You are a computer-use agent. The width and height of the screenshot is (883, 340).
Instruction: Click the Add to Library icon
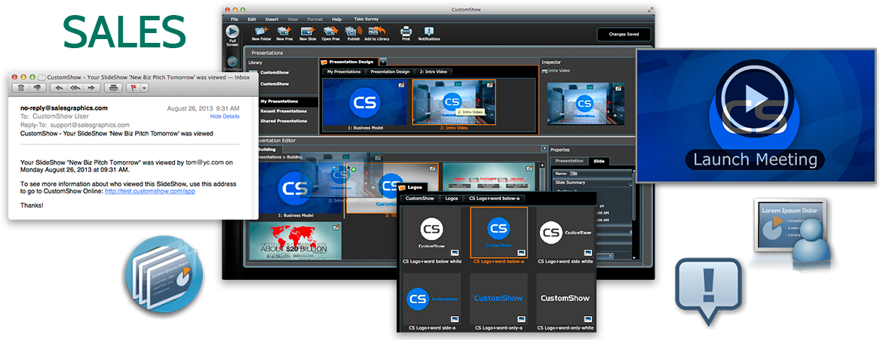pyautogui.click(x=377, y=30)
